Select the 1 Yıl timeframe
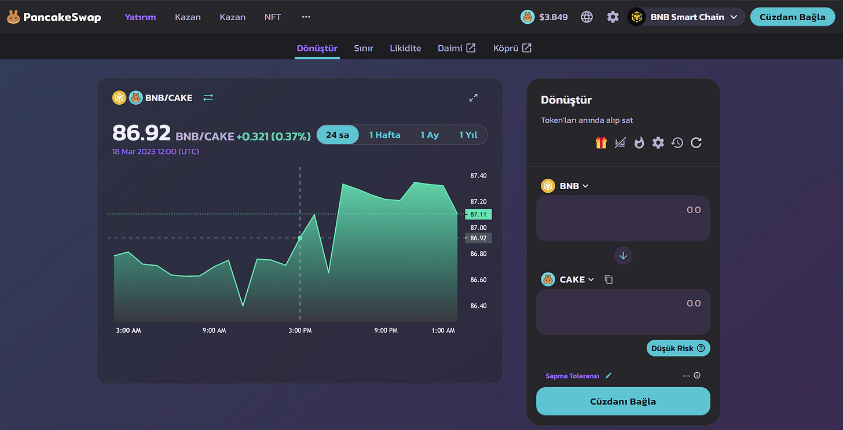843x430 pixels. tap(468, 135)
